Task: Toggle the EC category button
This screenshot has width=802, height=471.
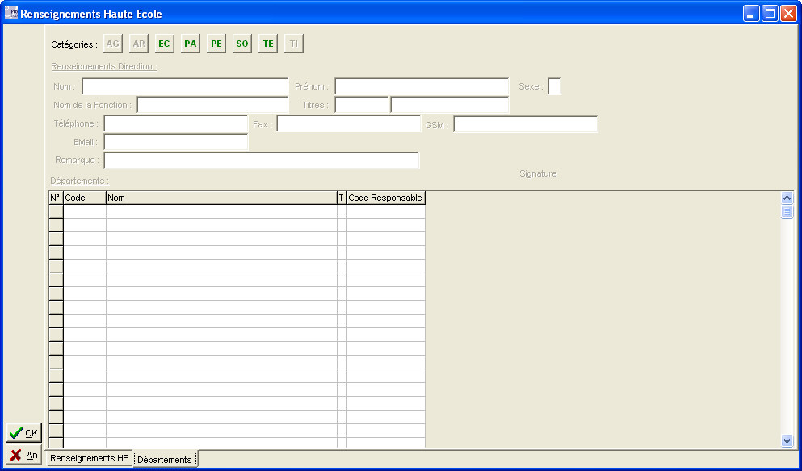Action: point(164,44)
